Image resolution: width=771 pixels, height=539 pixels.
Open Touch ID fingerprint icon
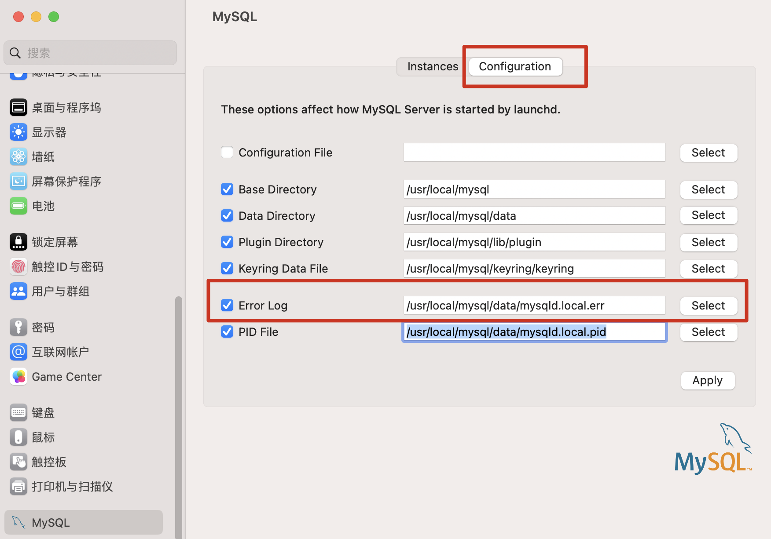point(18,267)
